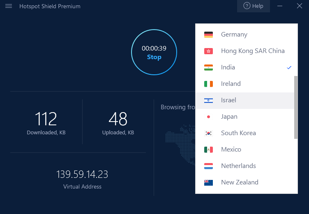Select Hong Kong SAR China location

[x=244, y=51]
